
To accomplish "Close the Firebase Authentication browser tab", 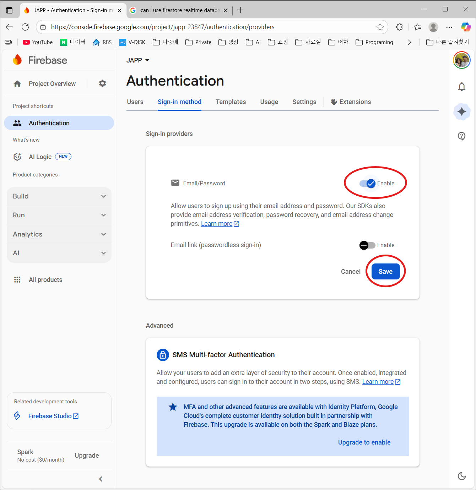I will [120, 10].
